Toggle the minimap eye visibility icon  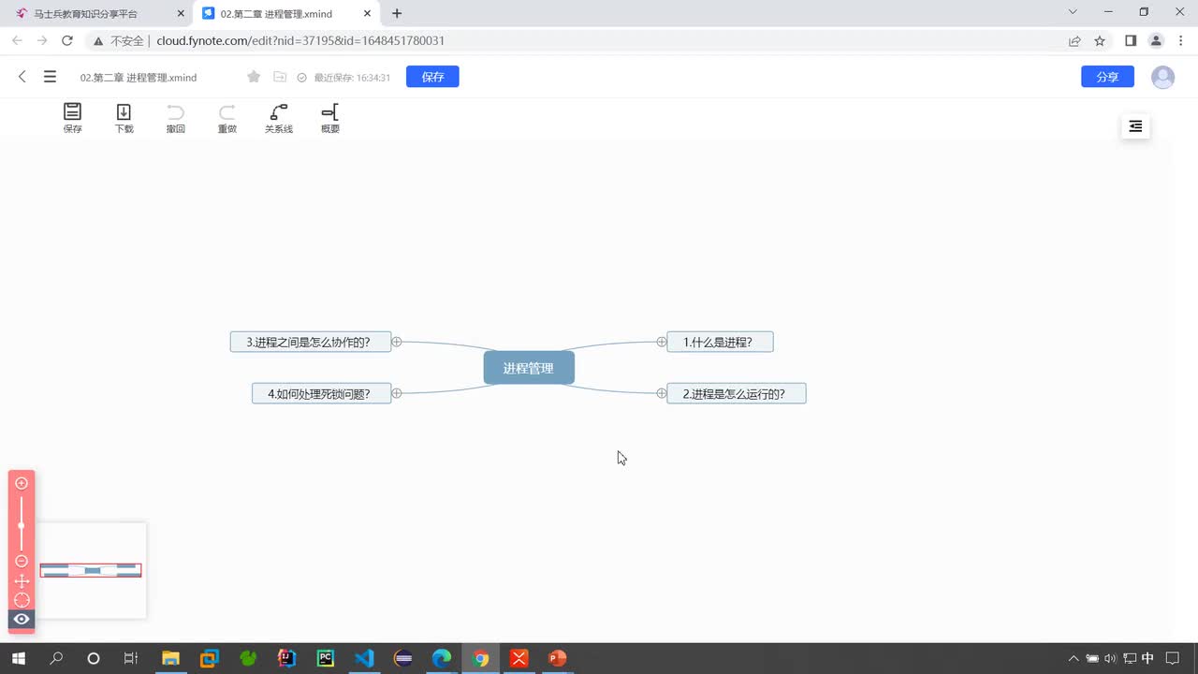click(x=22, y=619)
